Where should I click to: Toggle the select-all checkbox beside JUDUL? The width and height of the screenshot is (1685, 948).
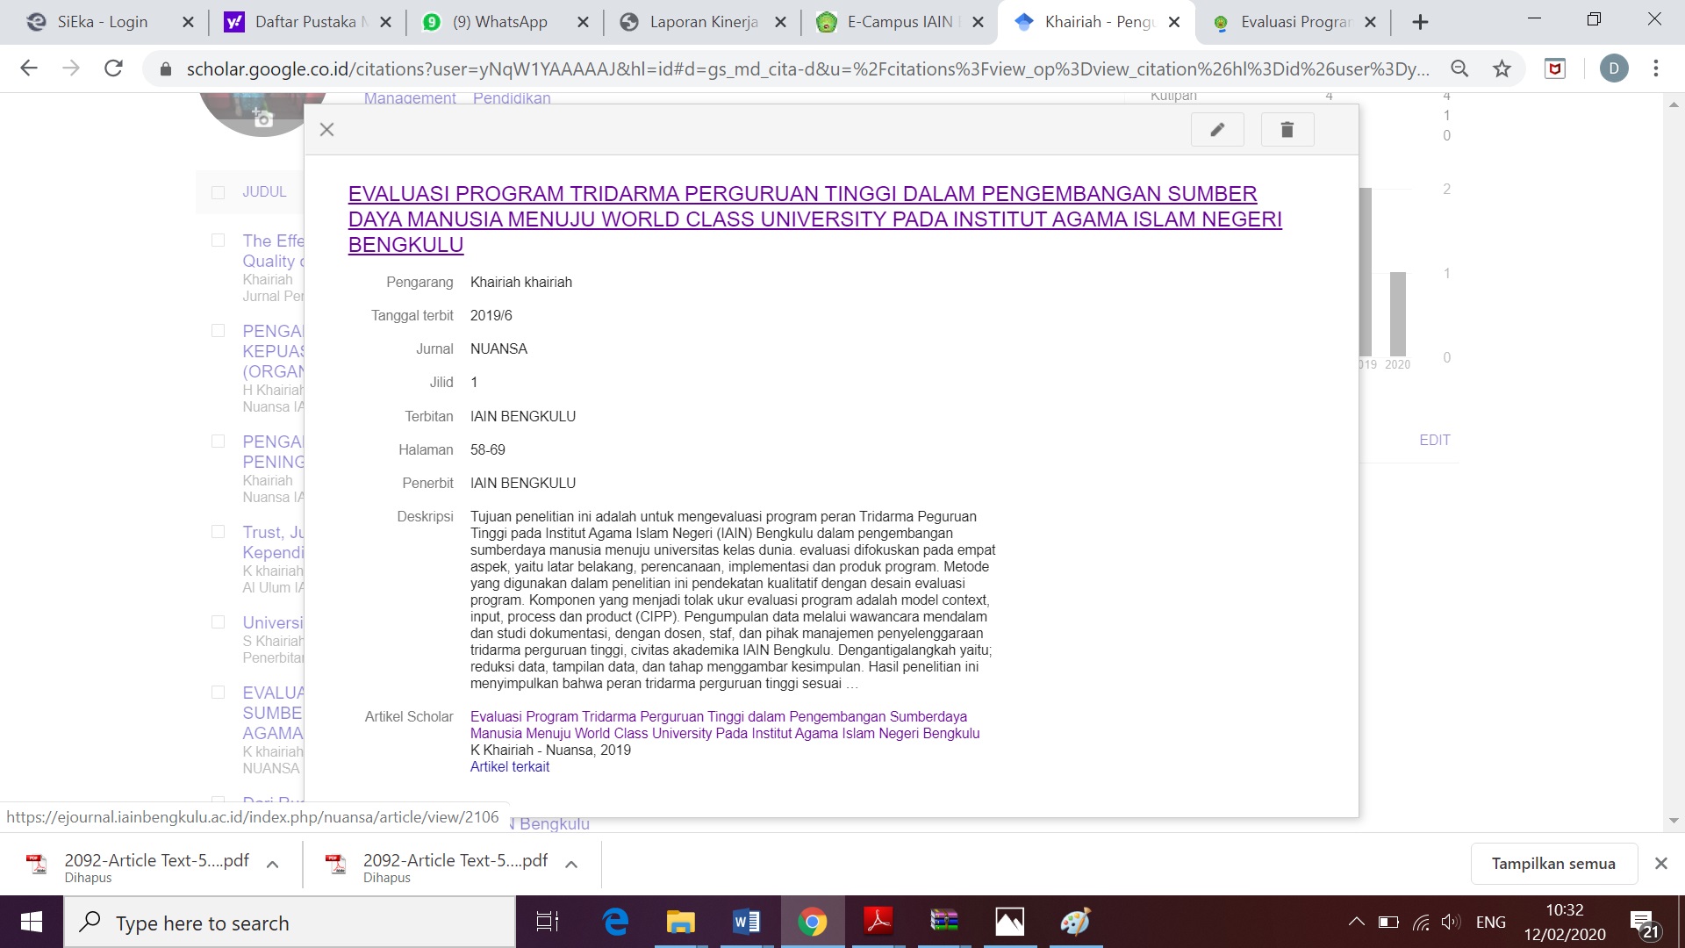coord(219,192)
